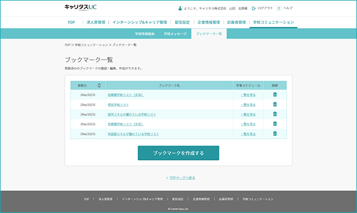Open 配信設定 in the main navigation

coord(182,22)
